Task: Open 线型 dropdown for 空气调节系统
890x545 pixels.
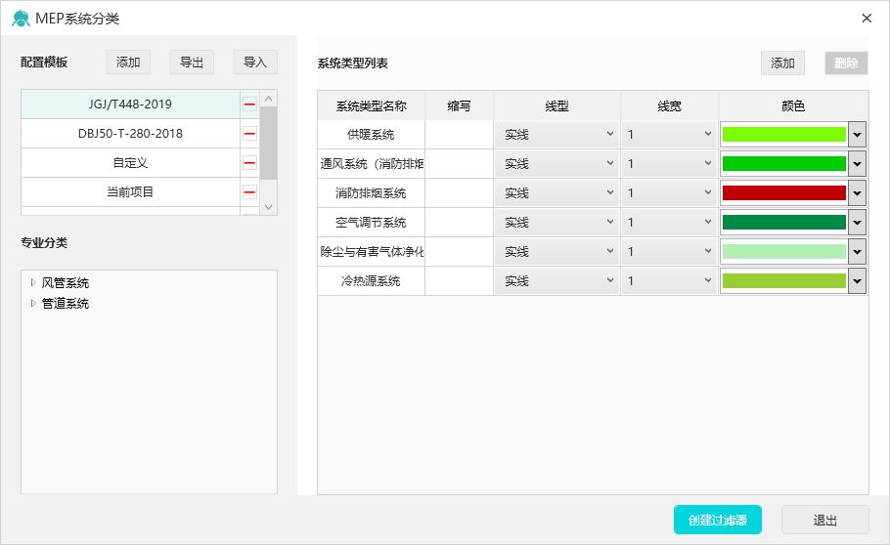Action: 556,223
